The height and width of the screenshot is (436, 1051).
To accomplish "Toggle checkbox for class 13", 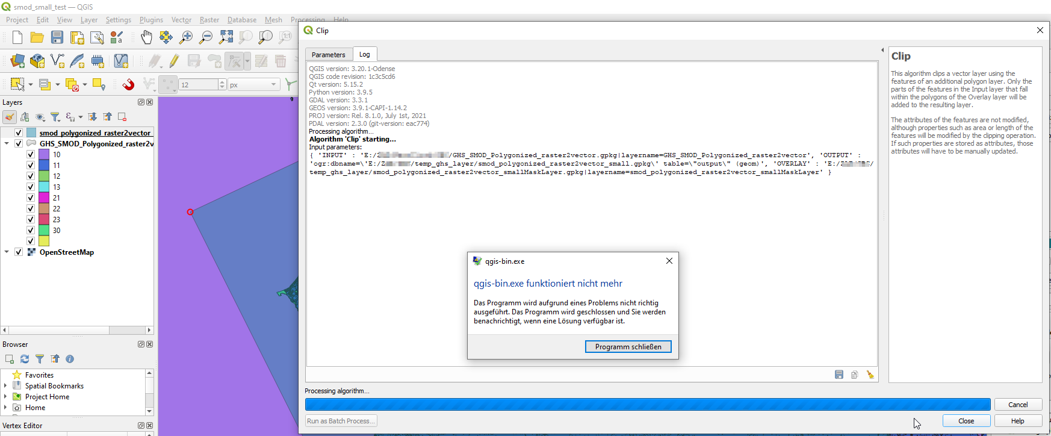I will (31, 187).
